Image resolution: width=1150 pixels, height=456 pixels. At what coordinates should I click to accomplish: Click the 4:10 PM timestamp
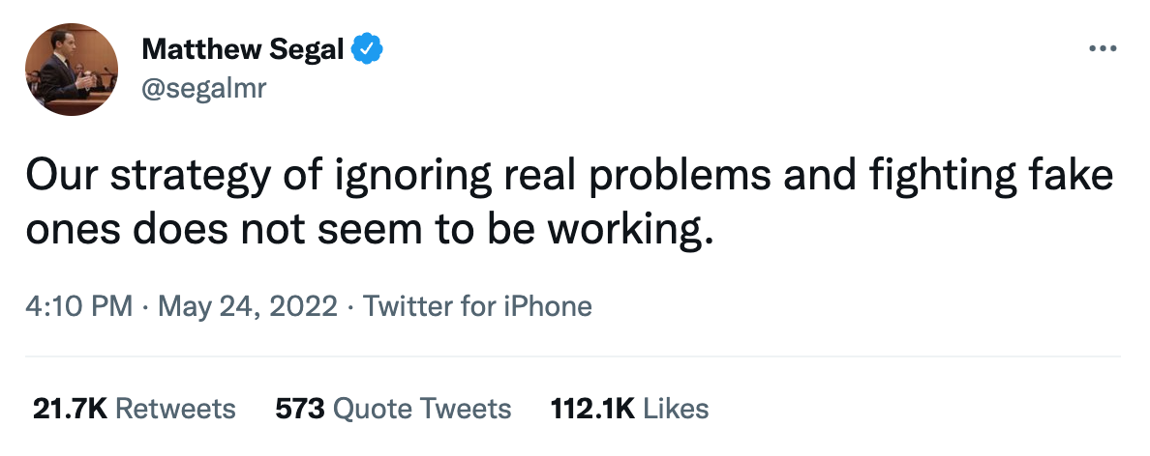[x=79, y=306]
